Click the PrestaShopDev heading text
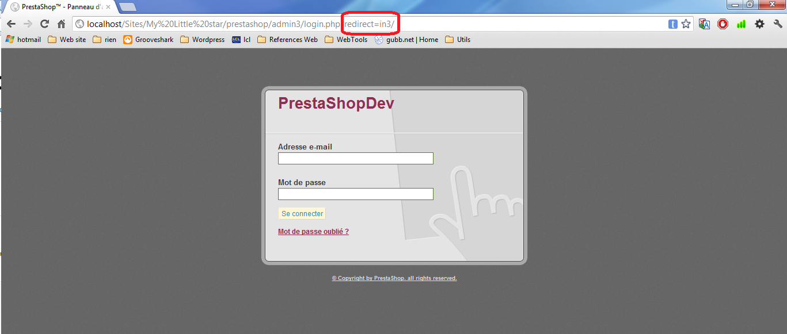 (x=336, y=103)
